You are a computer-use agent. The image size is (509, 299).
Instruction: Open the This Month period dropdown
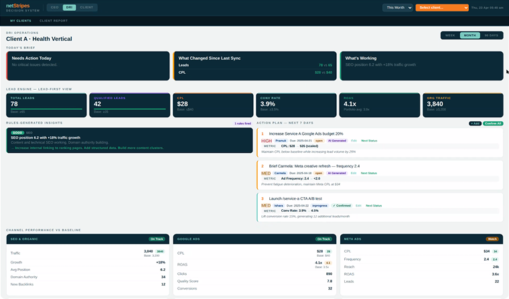click(x=397, y=7)
